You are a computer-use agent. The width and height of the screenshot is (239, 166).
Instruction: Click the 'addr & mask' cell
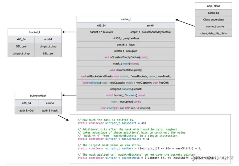pyautogui.click(x=50, y=110)
